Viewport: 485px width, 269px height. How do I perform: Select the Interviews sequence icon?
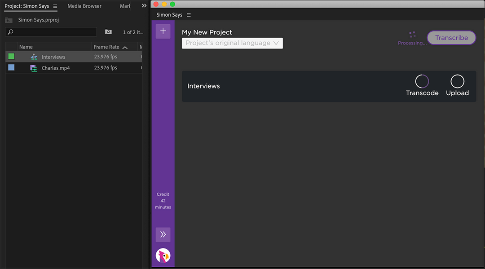[x=34, y=57]
